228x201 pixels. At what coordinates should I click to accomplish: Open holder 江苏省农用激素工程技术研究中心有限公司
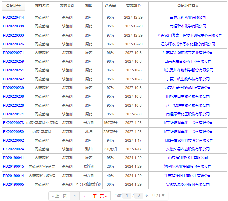(x=188, y=35)
